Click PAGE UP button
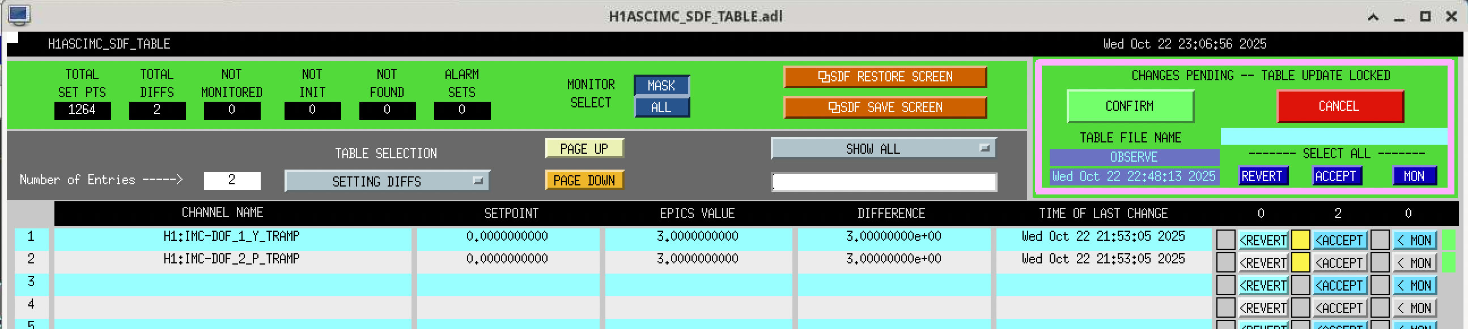The image size is (1468, 329). [x=584, y=149]
